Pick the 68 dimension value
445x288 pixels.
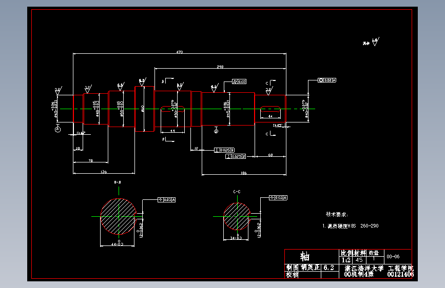[x=270, y=155]
